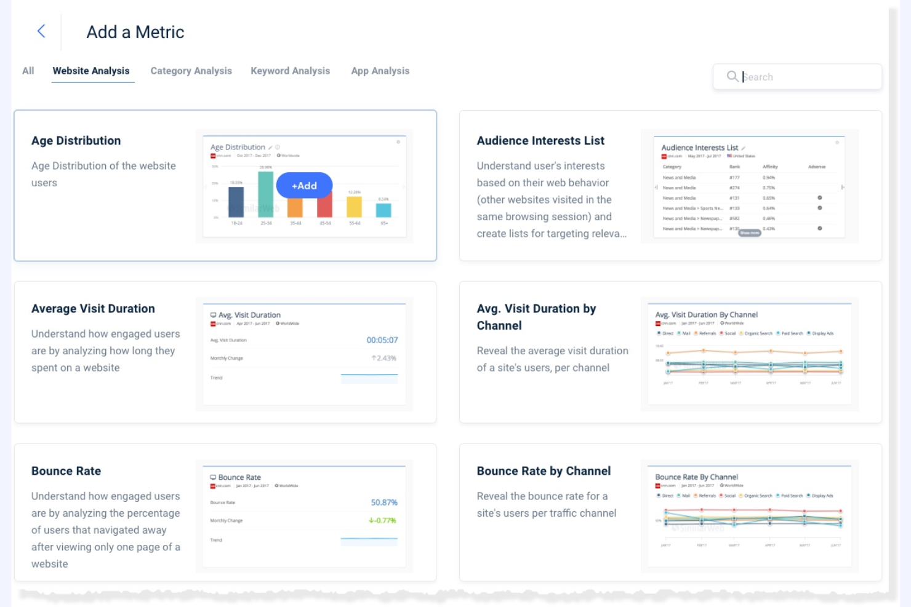The width and height of the screenshot is (911, 607).
Task: Click the United States flag icon in Audience Interests List
Action: pyautogui.click(x=729, y=156)
